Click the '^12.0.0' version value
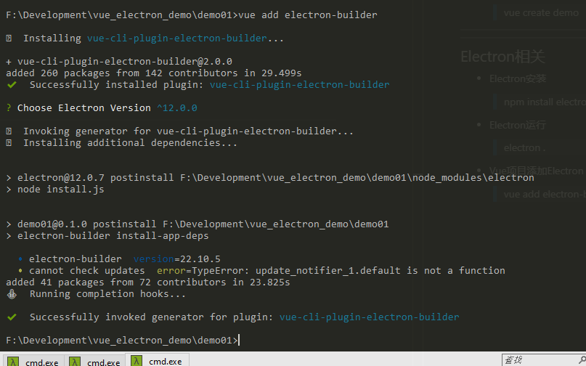 177,108
